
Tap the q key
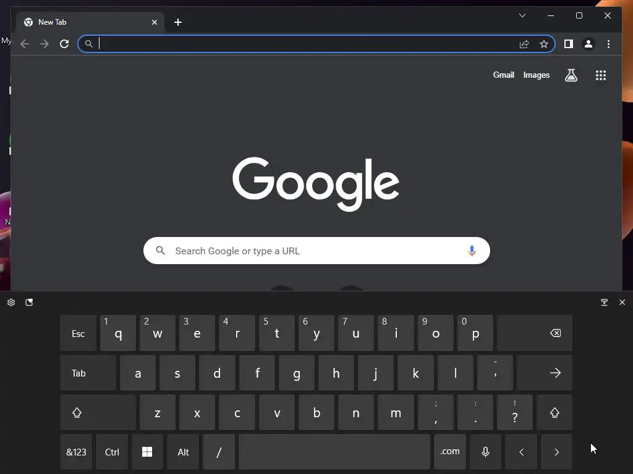(118, 333)
